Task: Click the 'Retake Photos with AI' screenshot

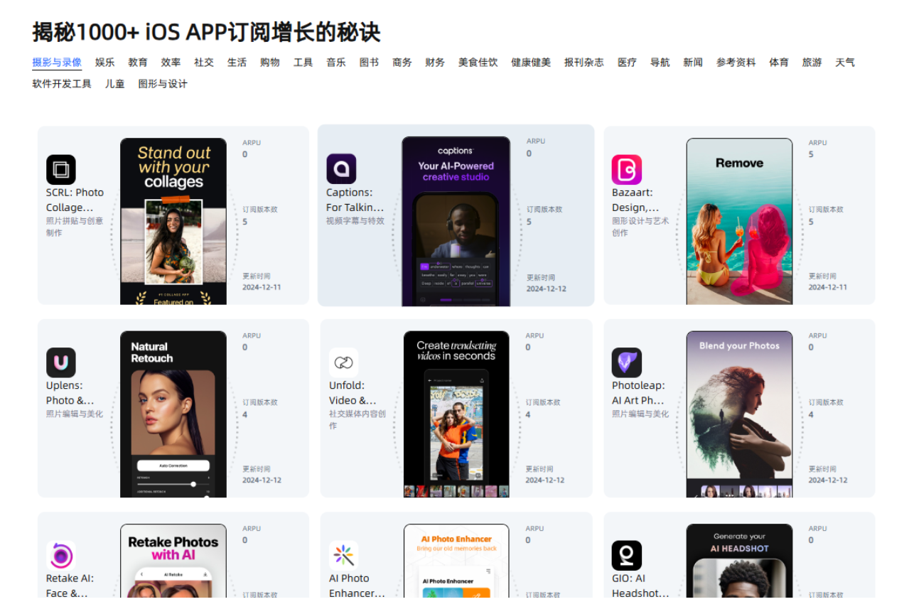Action: (x=173, y=561)
